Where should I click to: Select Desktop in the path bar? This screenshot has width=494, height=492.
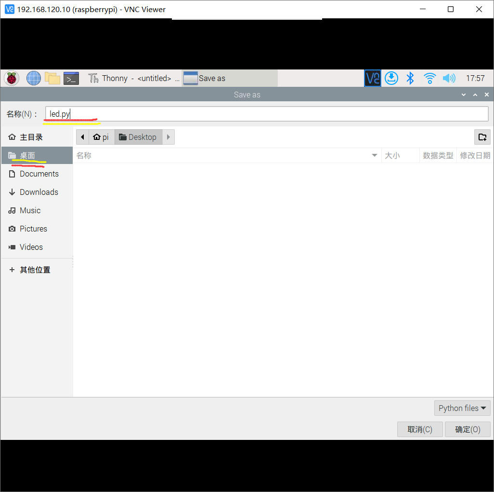pyautogui.click(x=138, y=137)
